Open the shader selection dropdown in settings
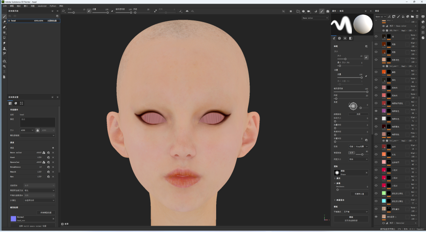 38,135
